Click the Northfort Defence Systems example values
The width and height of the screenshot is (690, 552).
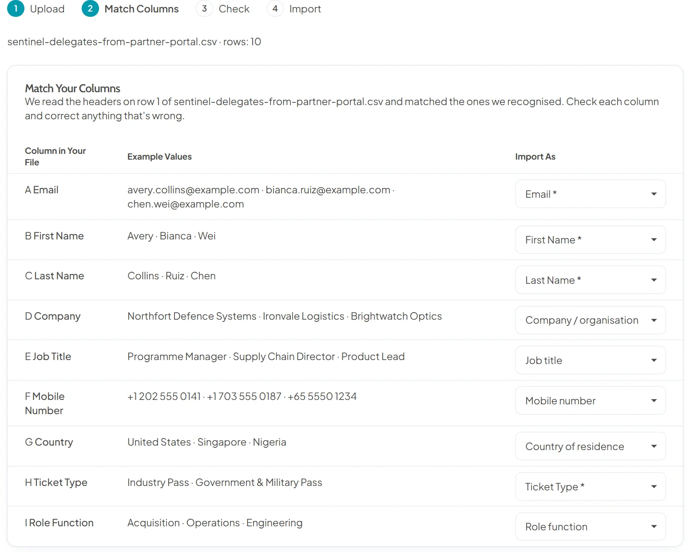click(x=285, y=316)
